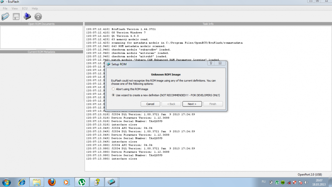Click the red shield security tray icon
The image size is (332, 187).
click(295, 182)
